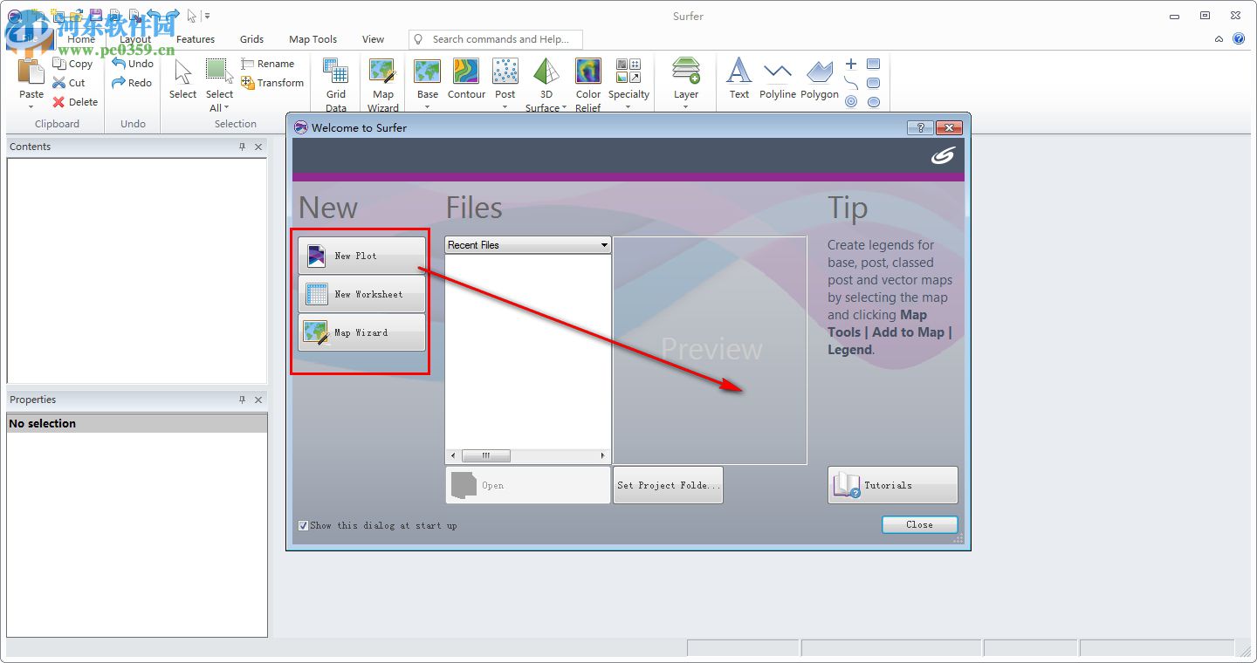Open the Map Tools ribbon tab
Viewport: 1257px width, 663px height.
(x=313, y=39)
